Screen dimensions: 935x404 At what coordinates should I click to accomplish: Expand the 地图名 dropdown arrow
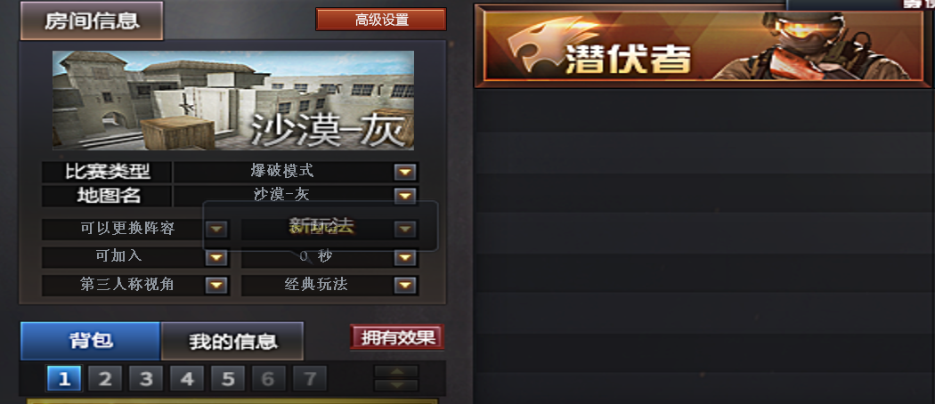point(405,196)
